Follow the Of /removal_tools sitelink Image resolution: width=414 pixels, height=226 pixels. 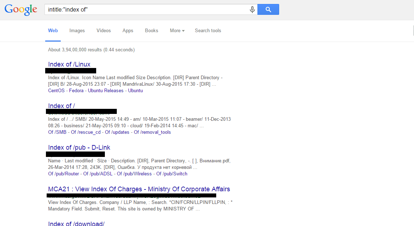(152, 132)
